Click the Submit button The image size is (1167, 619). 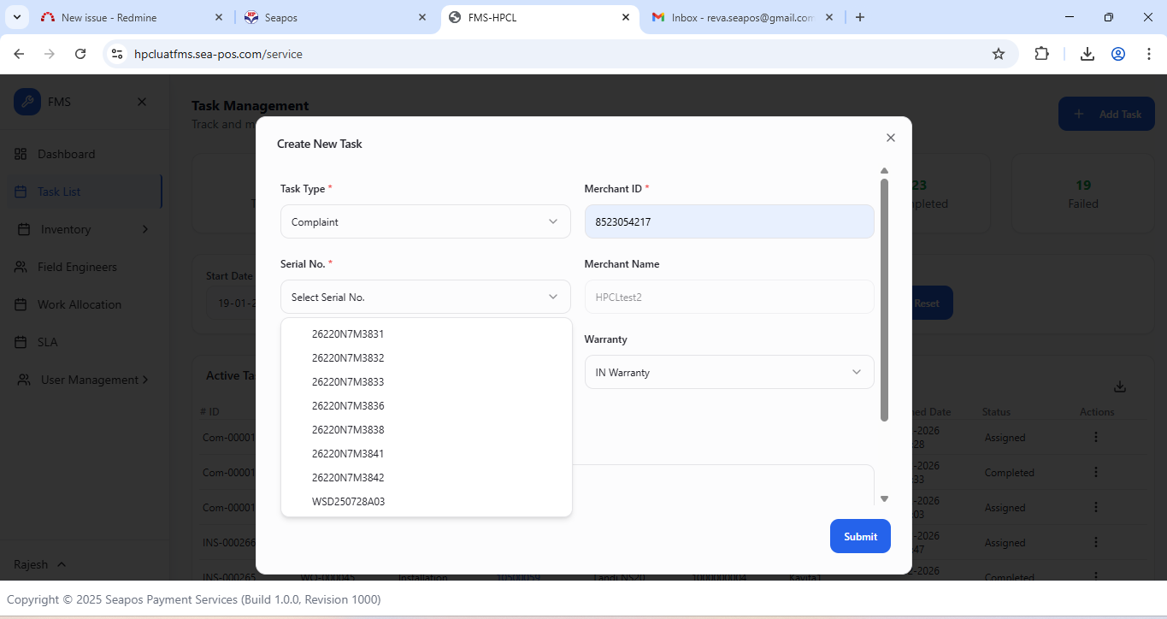point(859,536)
